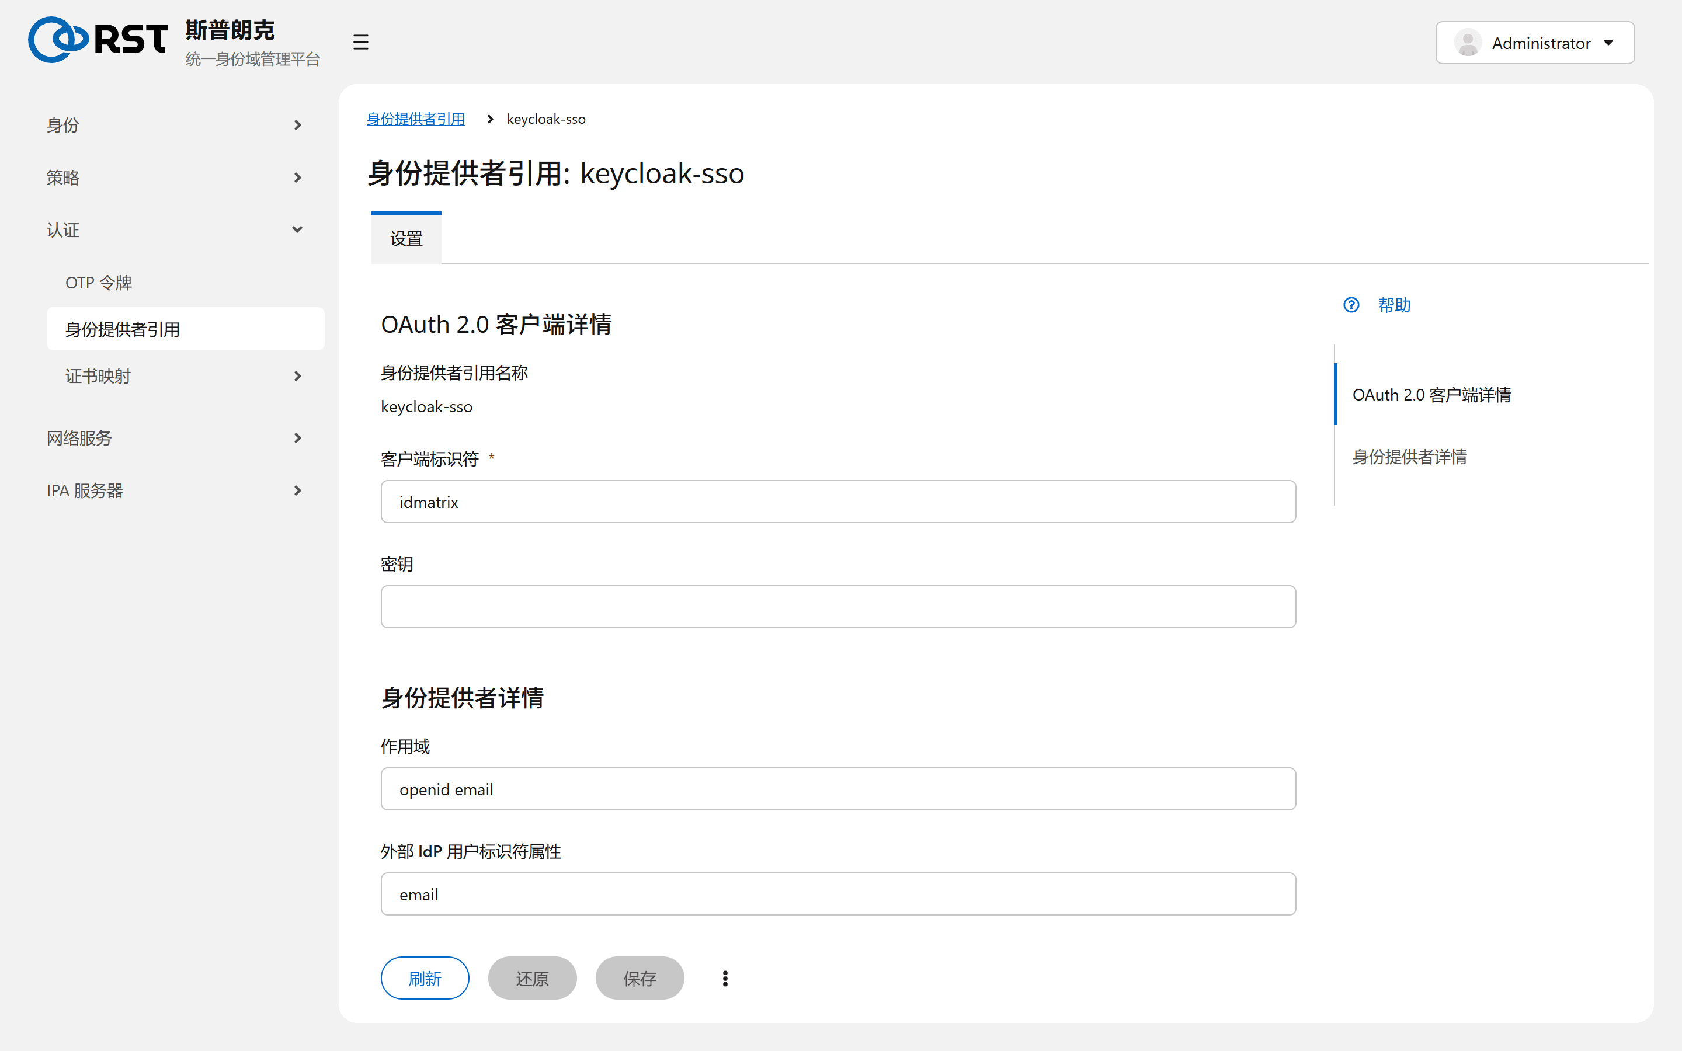
Task: Click the 刷新 button
Action: click(x=425, y=978)
